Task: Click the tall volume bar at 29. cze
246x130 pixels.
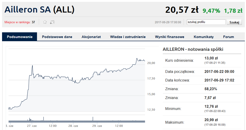Action: (x=93, y=119)
